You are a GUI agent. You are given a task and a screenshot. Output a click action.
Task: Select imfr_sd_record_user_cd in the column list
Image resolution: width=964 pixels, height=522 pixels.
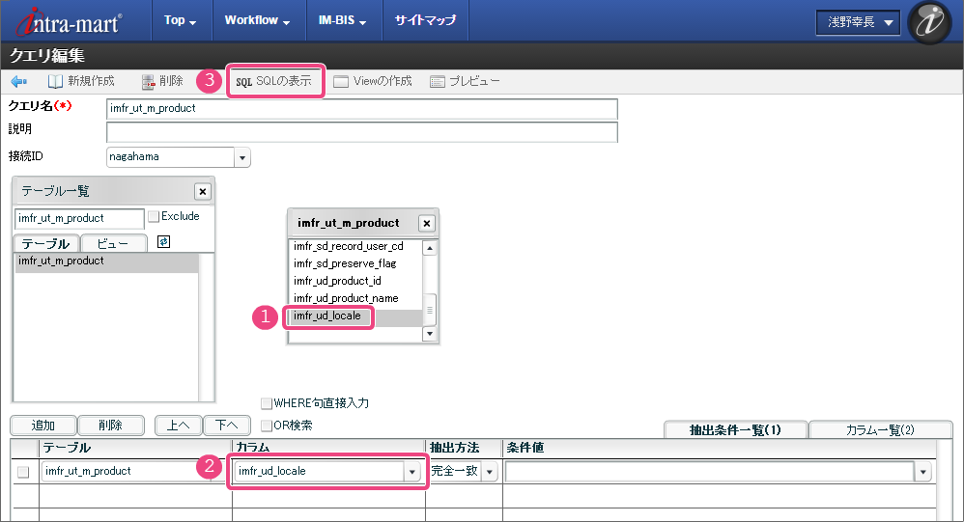click(354, 246)
